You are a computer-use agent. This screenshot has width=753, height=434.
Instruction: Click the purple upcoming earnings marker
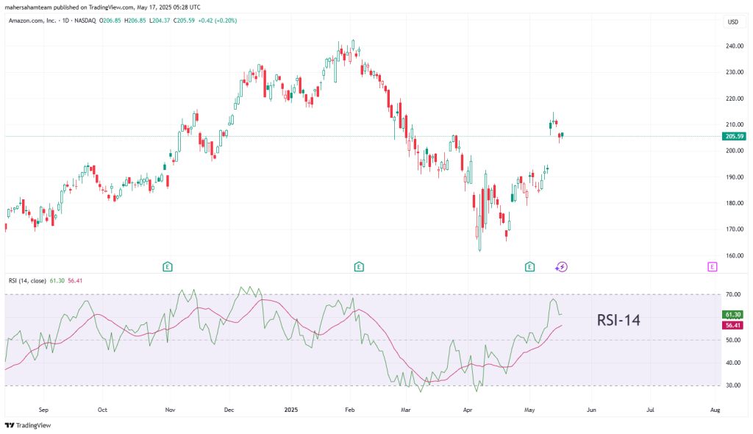pos(712,266)
